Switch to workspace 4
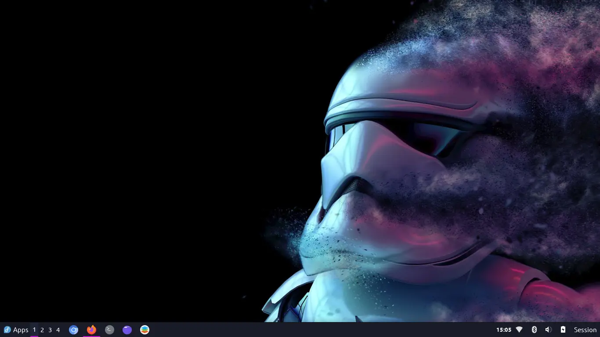 coord(58,330)
